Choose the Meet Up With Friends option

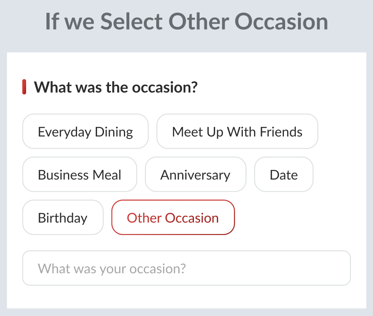(237, 132)
